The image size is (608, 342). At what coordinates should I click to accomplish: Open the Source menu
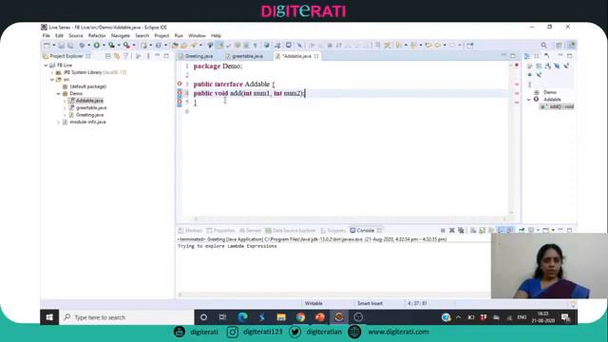(76, 36)
